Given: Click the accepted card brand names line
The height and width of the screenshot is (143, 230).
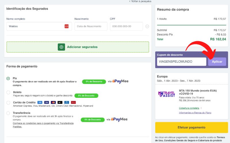Looking at the screenshot, I should [53, 106].
